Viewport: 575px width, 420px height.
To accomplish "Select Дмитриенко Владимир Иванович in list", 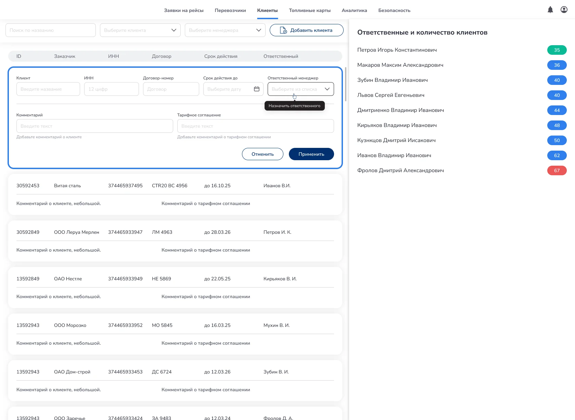I will click(401, 110).
